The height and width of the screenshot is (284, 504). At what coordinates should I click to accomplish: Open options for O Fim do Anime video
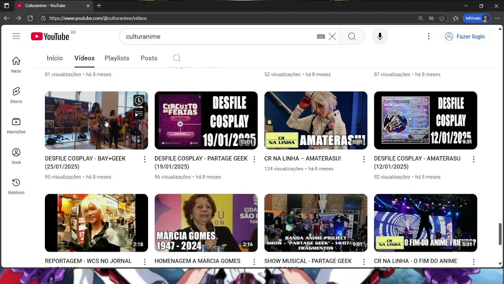(474, 262)
